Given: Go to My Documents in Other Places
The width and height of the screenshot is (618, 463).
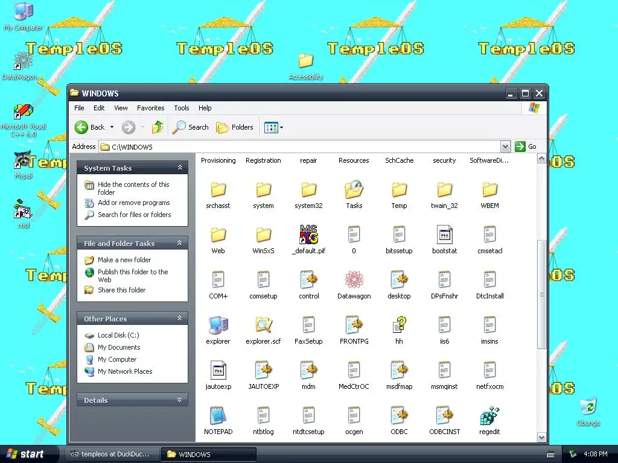Looking at the screenshot, I should click(x=119, y=347).
